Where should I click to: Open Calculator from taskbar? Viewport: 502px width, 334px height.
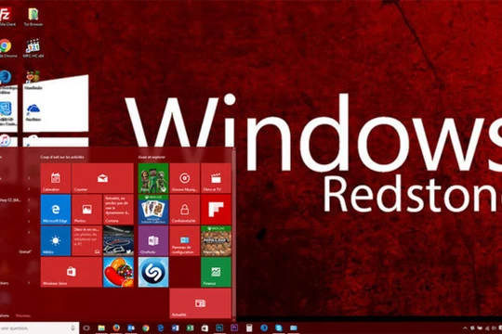(249, 328)
